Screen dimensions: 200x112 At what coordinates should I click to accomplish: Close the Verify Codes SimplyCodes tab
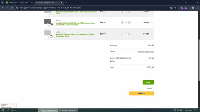coord(32,2)
